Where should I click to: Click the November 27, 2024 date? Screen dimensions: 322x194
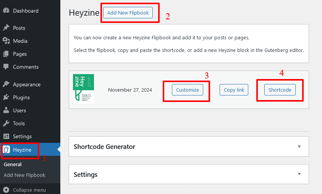130,90
